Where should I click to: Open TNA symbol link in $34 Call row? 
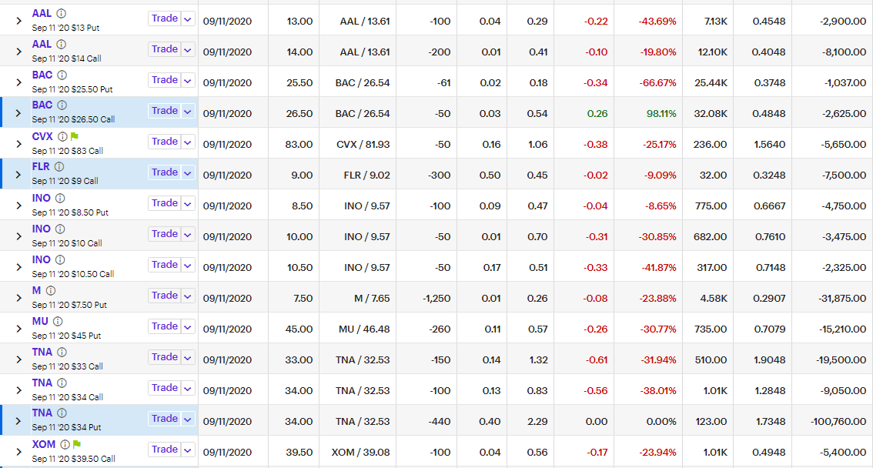tap(42, 383)
